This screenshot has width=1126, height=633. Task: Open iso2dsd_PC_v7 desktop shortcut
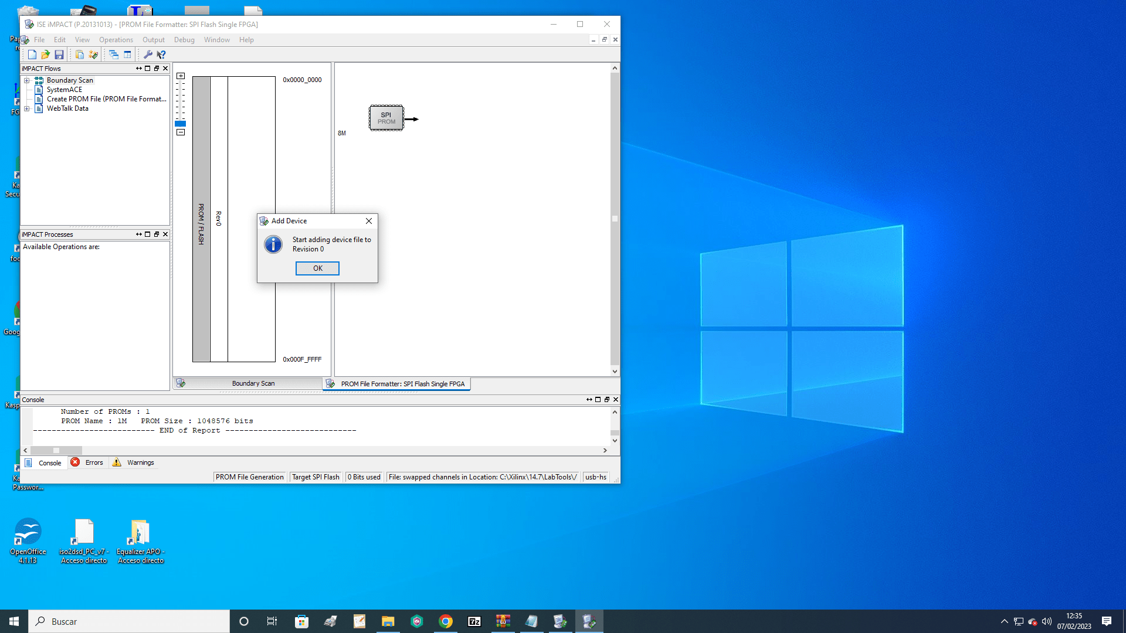[84, 540]
